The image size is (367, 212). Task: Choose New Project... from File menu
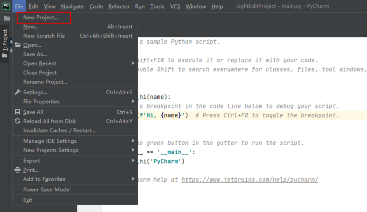click(75, 18)
